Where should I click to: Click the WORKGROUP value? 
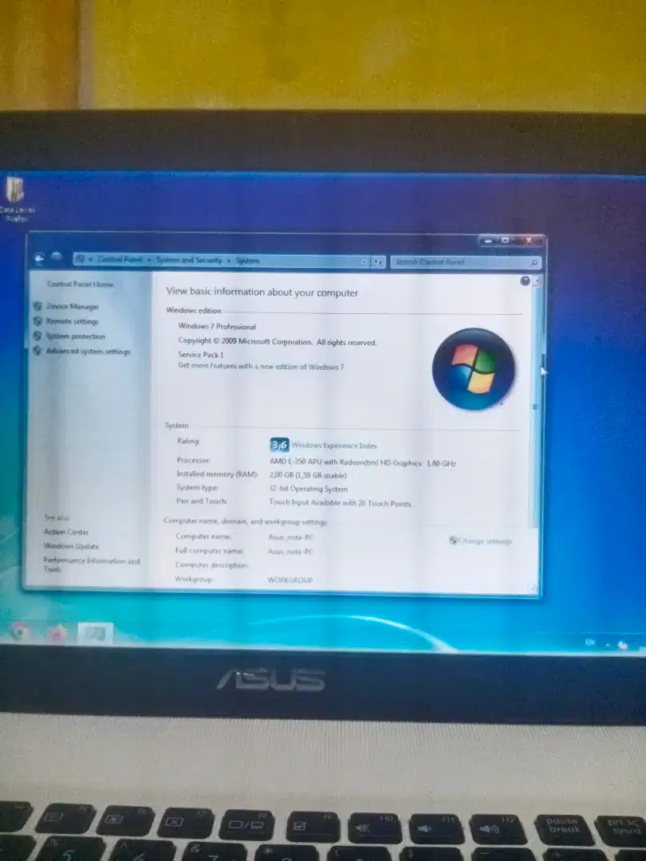tap(290, 580)
